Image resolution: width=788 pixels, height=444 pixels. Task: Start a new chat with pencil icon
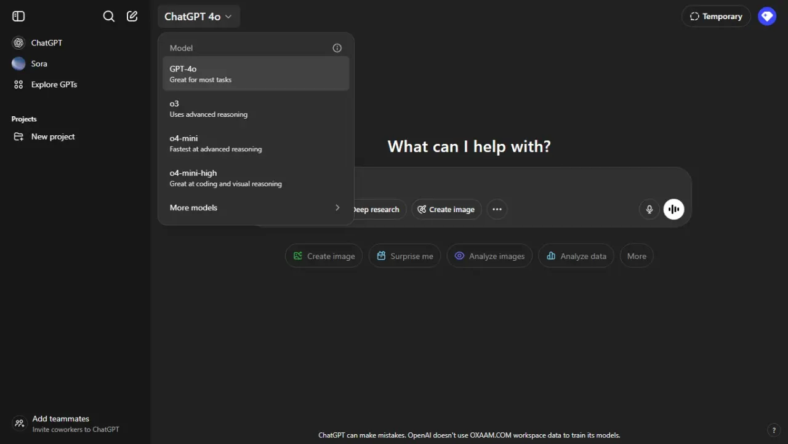(x=132, y=17)
